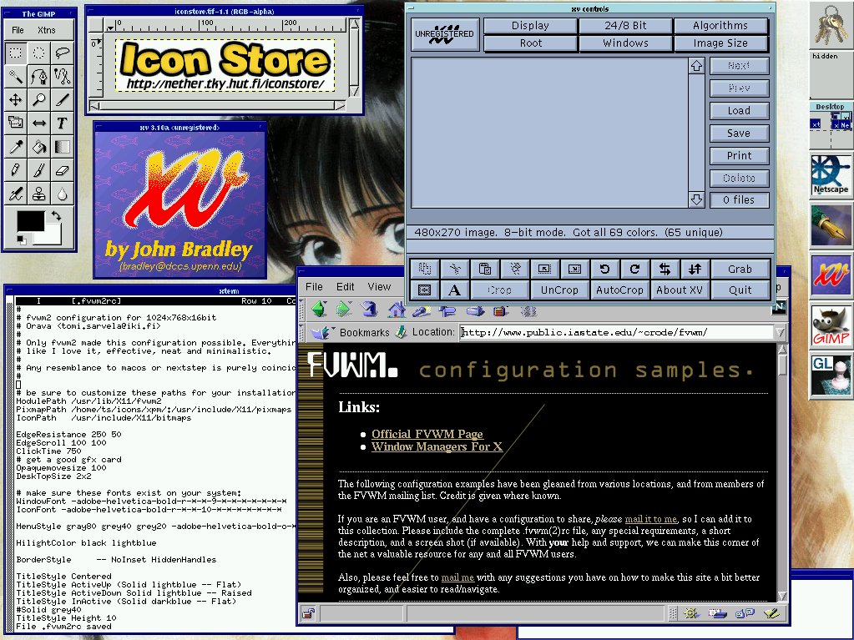Viewport: 854px width, 640px height.
Task: Follow the 'Official FVWM Page' link
Action: point(427,434)
